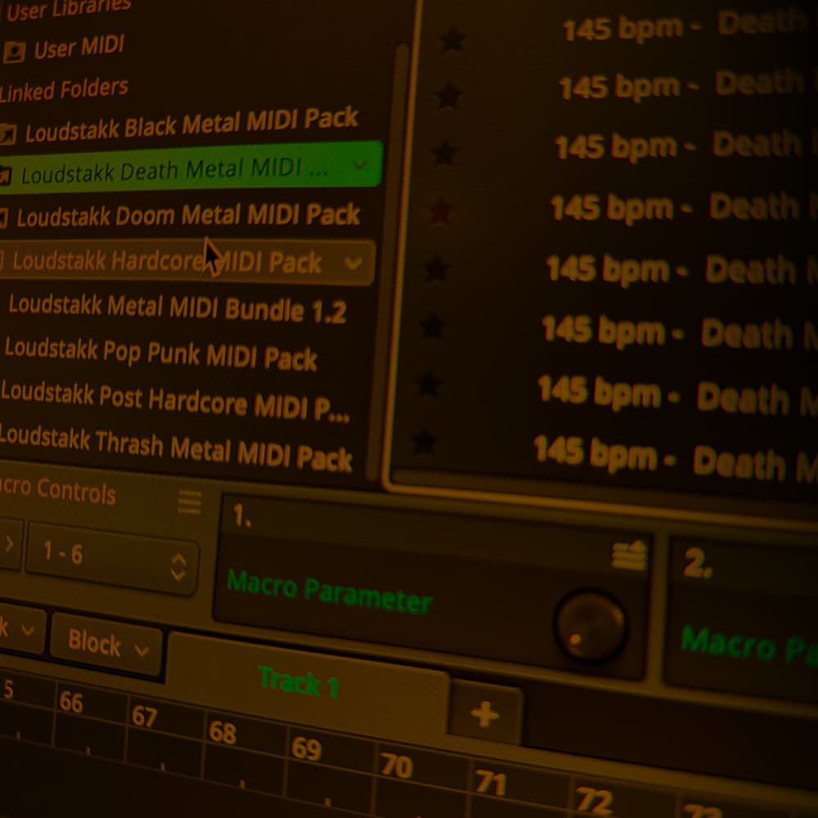Image resolution: width=818 pixels, height=818 pixels.
Task: Click the Macro 1 knob
Action: (x=591, y=624)
